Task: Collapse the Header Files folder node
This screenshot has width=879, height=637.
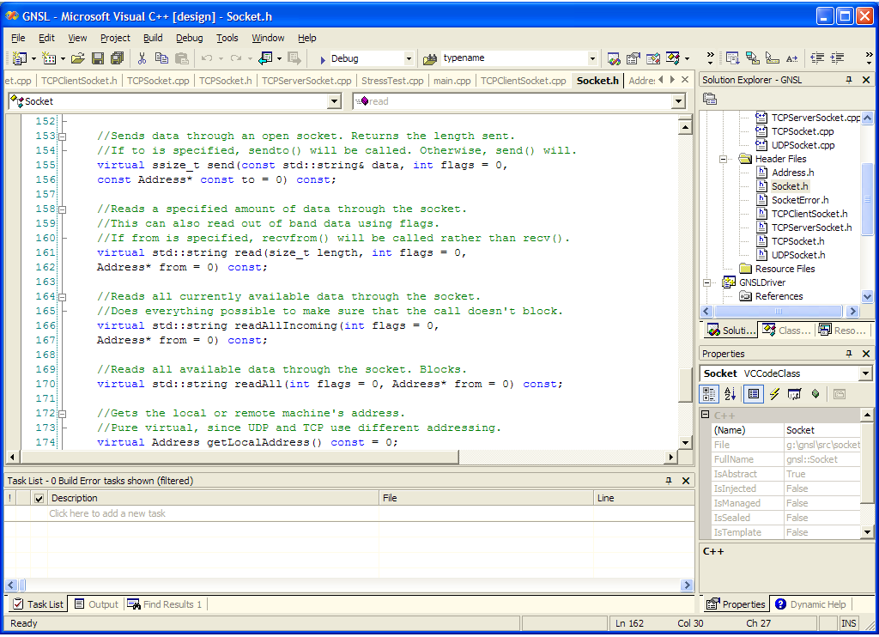Action: (723, 159)
